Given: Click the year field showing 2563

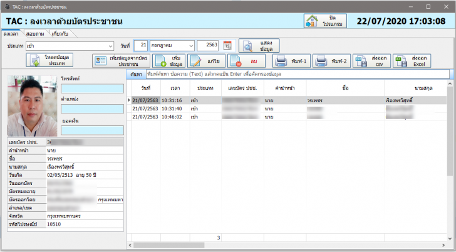Looking at the screenshot, I should 208,45.
